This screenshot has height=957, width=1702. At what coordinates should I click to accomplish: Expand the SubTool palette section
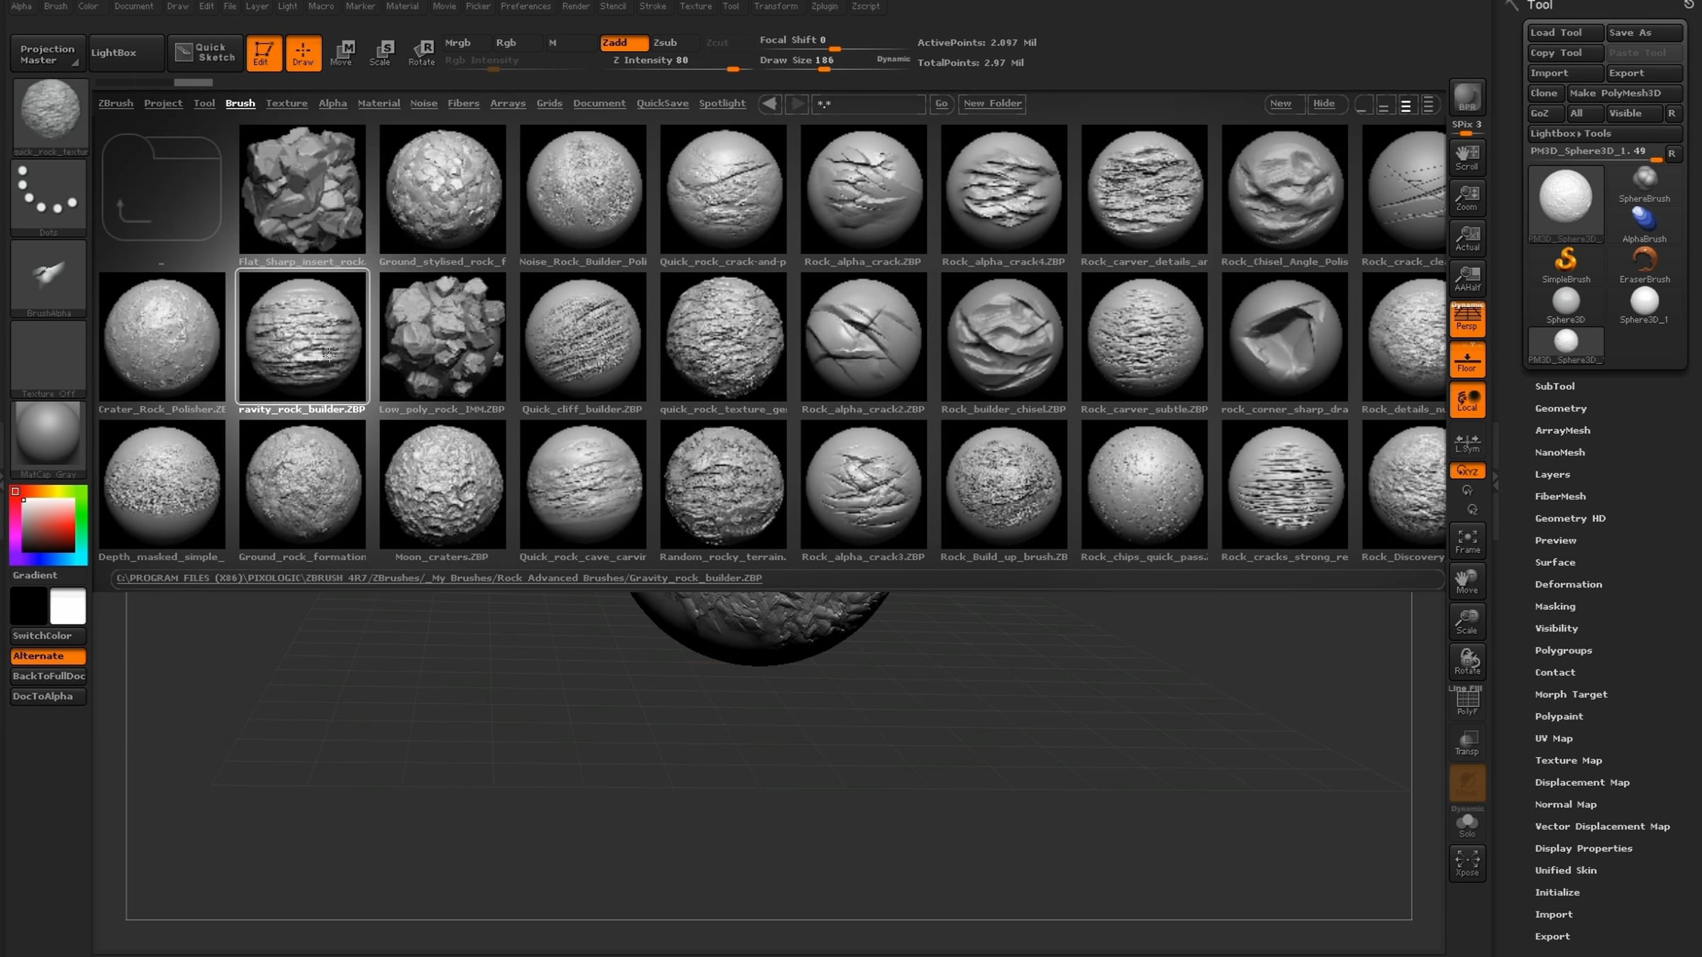[x=1554, y=386]
